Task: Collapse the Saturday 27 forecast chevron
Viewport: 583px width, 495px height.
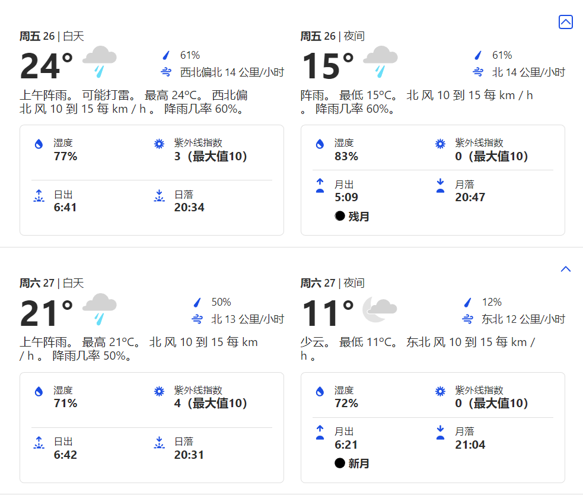Action: click(x=566, y=269)
